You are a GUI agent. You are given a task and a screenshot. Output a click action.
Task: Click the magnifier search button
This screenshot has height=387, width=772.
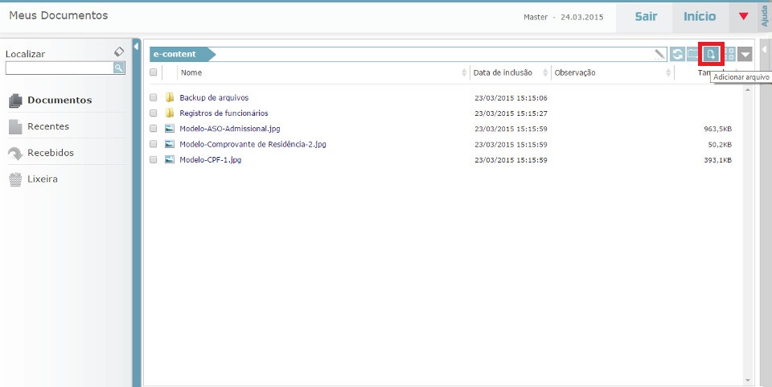(x=119, y=68)
